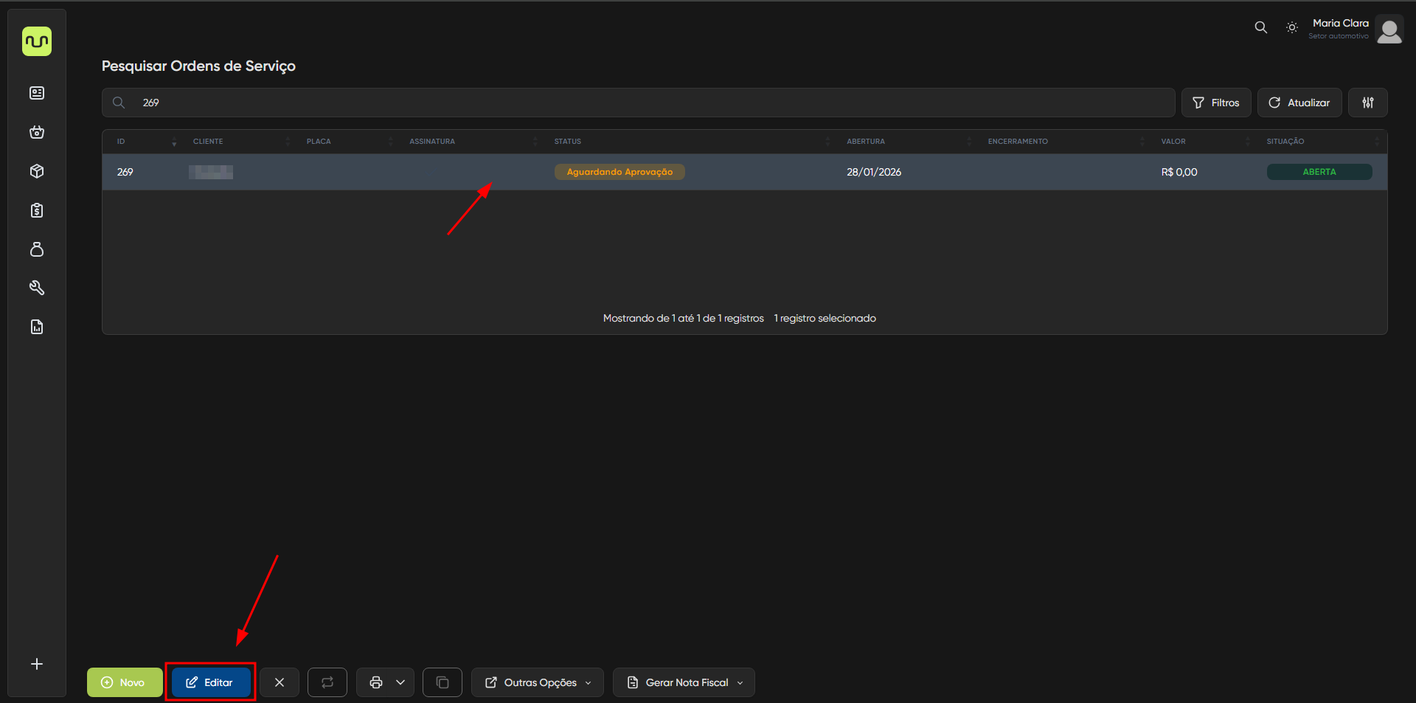Open the Filtros filter button
Viewport: 1416px width, 703px height.
click(x=1215, y=103)
